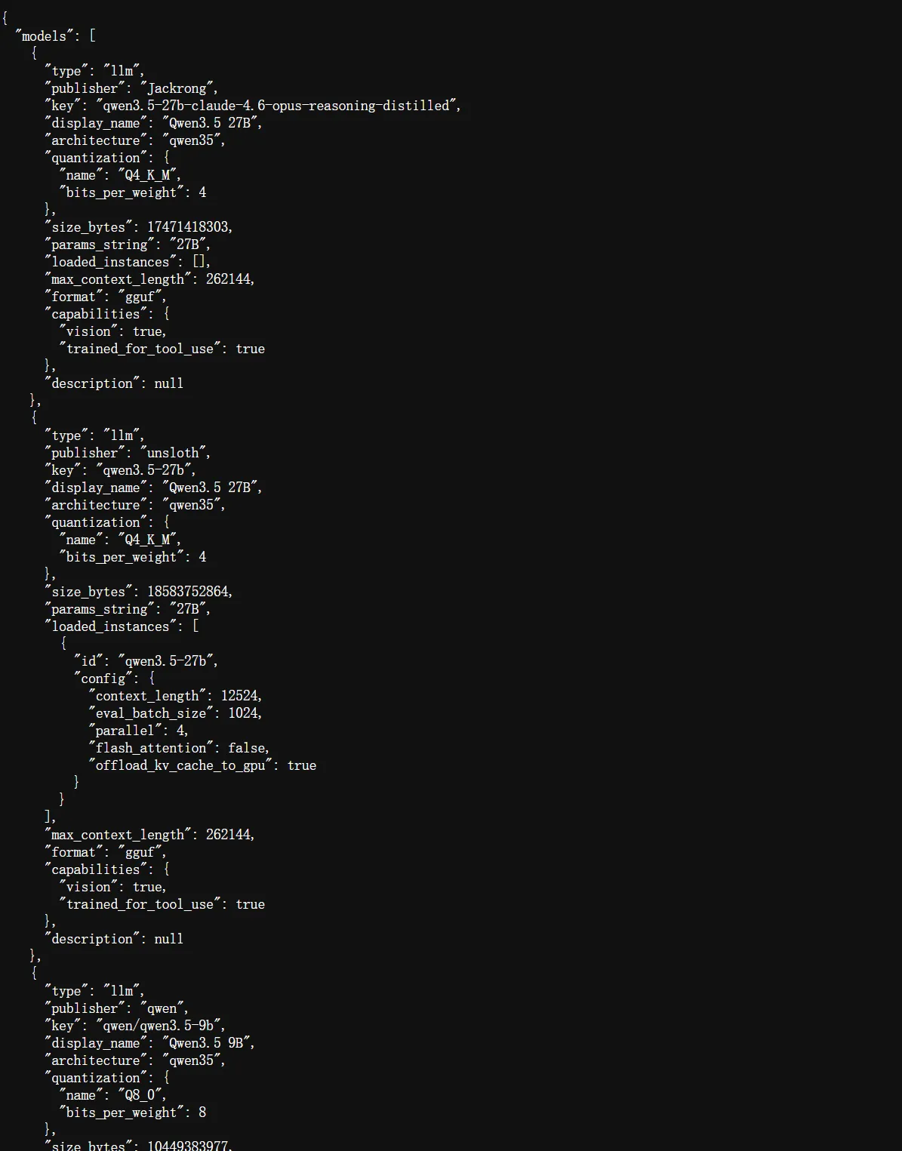Click the key value "qwen/qwen3.5-9b"
The height and width of the screenshot is (1151, 902).
(159, 1026)
